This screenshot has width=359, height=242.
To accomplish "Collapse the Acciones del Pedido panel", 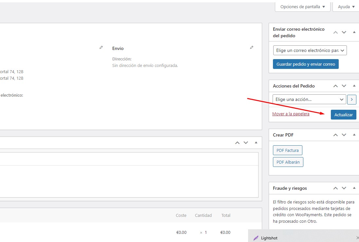I will 354,86.
